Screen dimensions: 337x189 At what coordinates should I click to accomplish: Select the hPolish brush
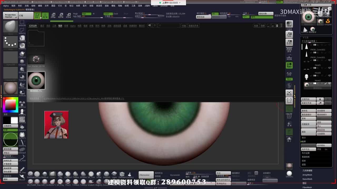coord(83,175)
